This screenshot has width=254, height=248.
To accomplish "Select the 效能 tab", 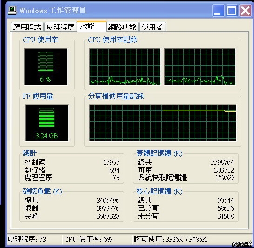I will click(x=92, y=26).
